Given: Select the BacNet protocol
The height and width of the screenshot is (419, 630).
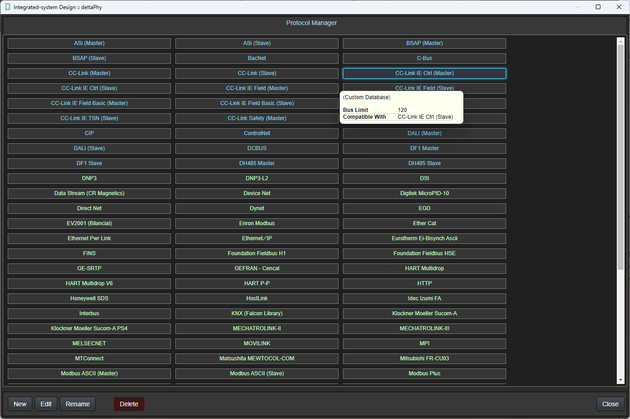Looking at the screenshot, I should pos(256,58).
